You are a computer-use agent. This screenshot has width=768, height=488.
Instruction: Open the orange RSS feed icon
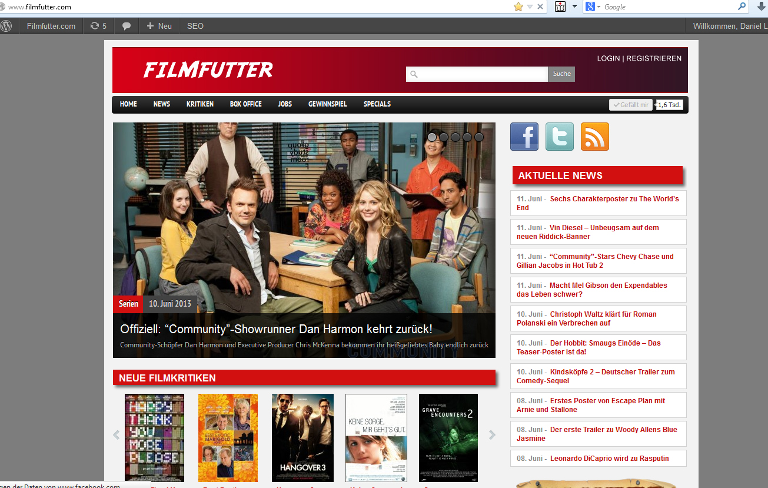click(594, 137)
